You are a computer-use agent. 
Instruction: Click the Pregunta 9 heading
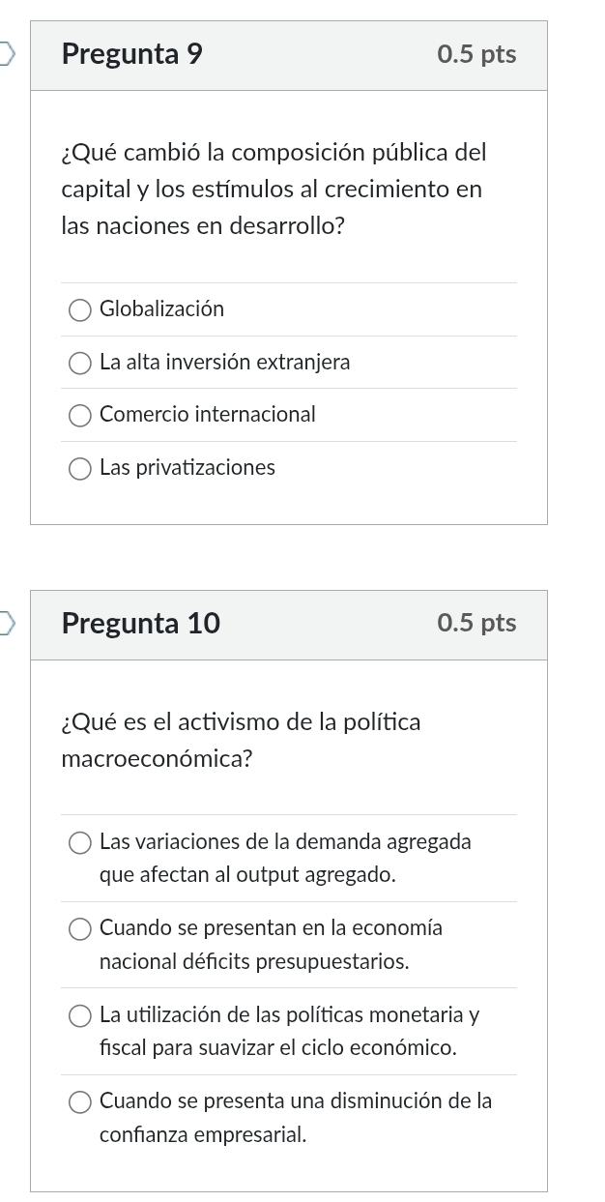[x=132, y=55]
